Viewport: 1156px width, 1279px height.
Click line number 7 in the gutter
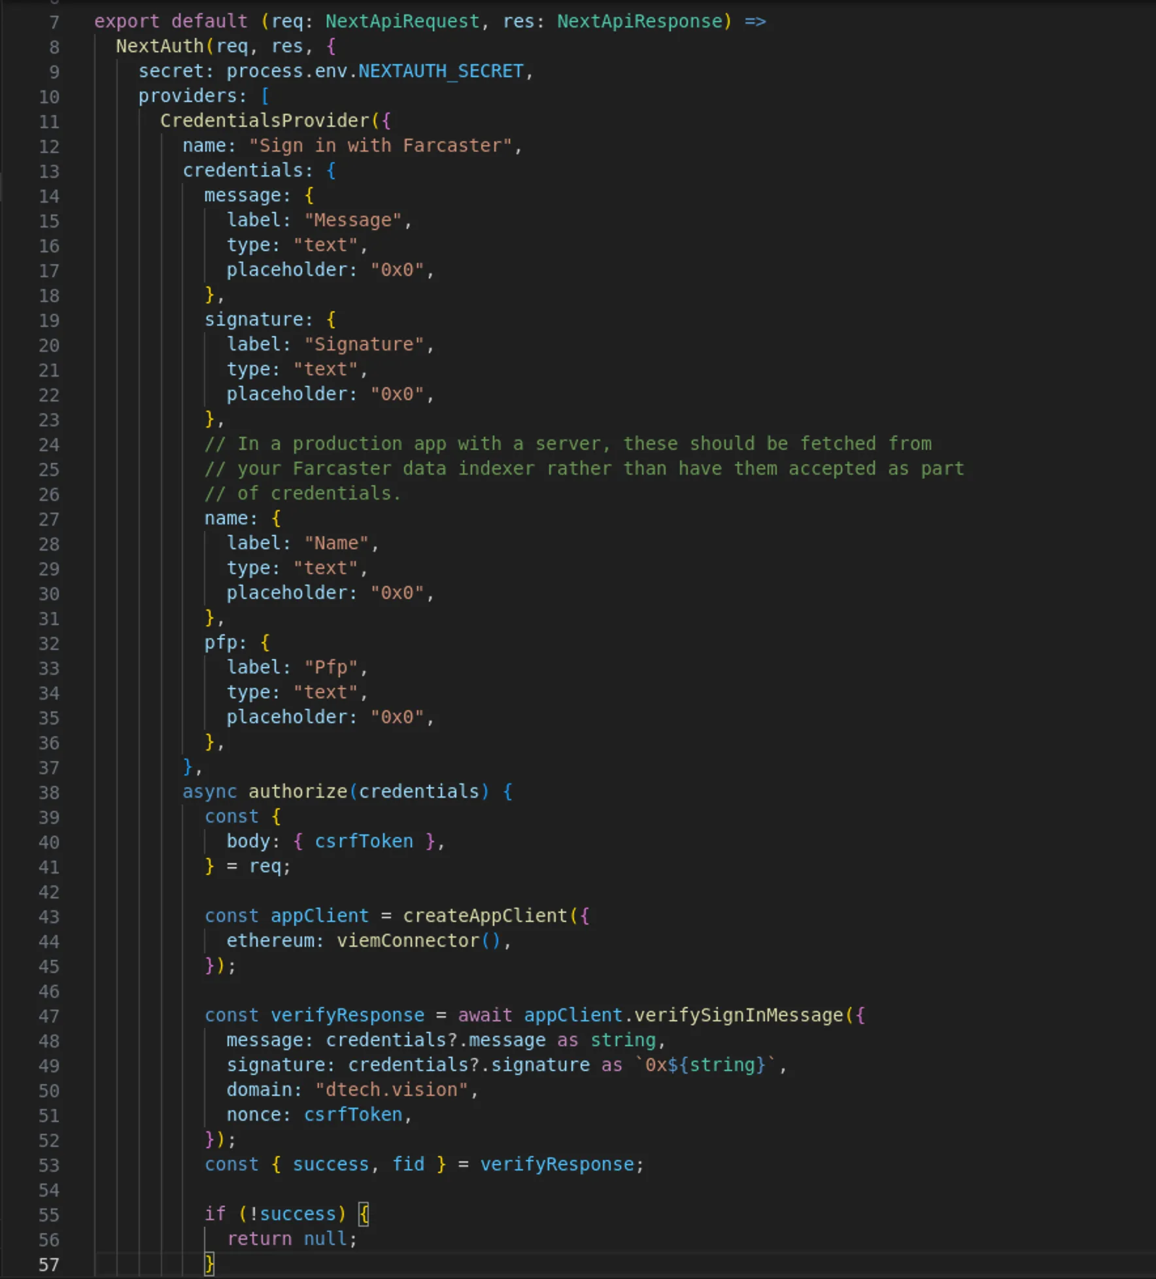click(x=54, y=22)
